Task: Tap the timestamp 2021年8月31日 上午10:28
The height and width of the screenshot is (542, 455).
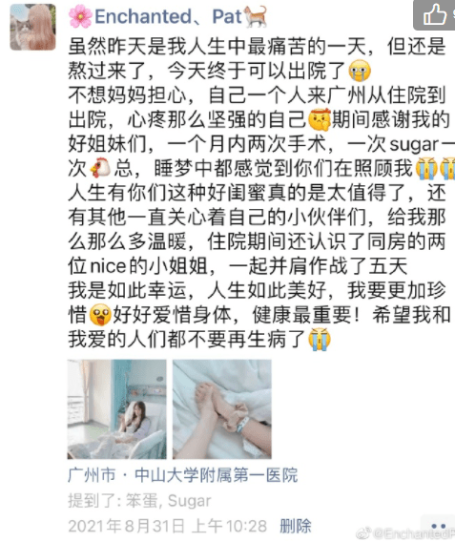Action: coord(168,526)
